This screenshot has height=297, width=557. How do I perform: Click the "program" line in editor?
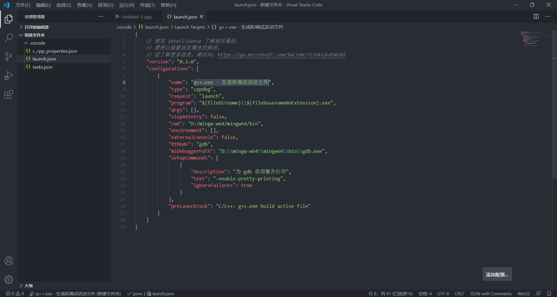click(252, 103)
